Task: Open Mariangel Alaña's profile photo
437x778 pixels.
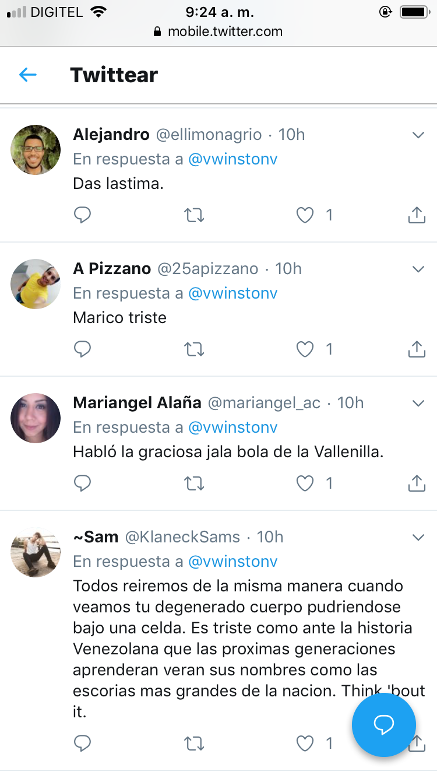Action: 36,418
